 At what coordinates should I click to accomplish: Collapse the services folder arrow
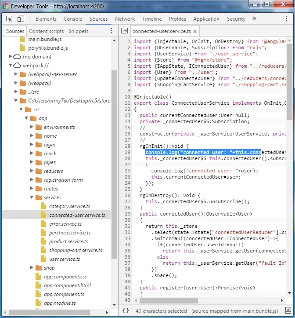[32, 197]
